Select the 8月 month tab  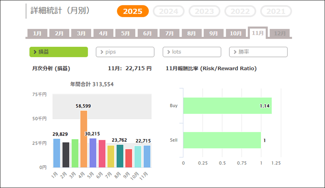pos(191,33)
